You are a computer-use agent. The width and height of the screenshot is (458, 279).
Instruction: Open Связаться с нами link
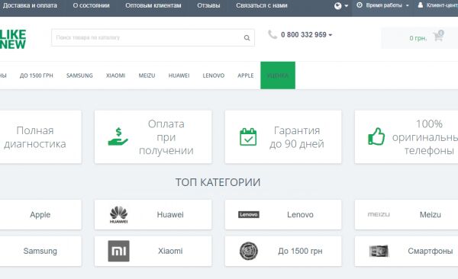pyautogui.click(x=261, y=5)
